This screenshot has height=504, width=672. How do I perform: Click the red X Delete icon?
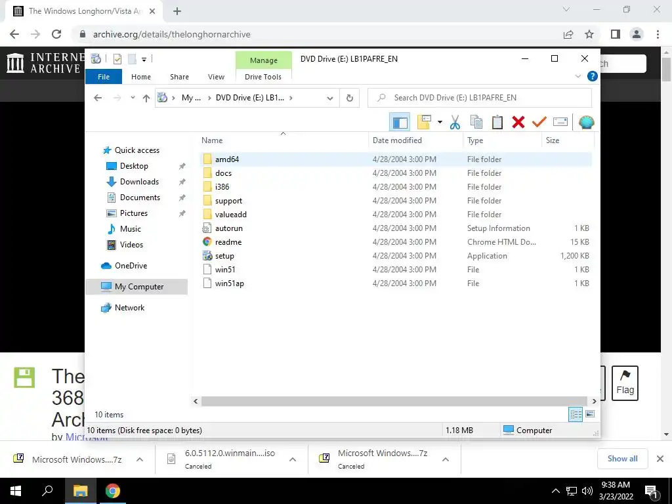pyautogui.click(x=518, y=123)
